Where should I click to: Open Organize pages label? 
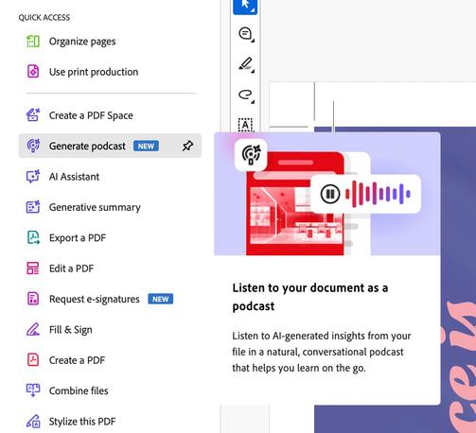pyautogui.click(x=82, y=42)
